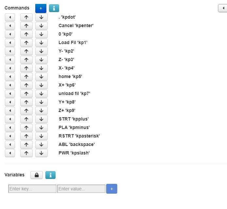Screen dimensions: 227x209
Task: Move 'kpdot' command down
Action: (41, 17)
